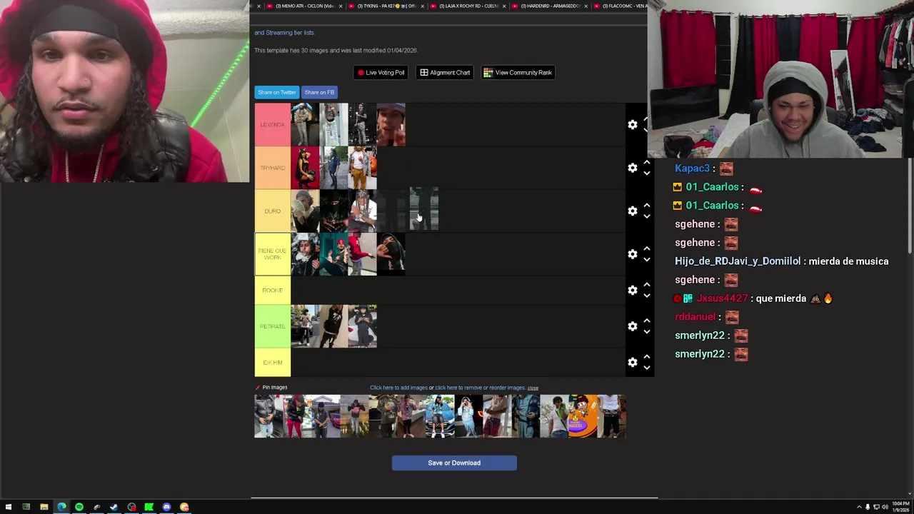Open settings gear for LEYENDA tier

click(x=633, y=125)
